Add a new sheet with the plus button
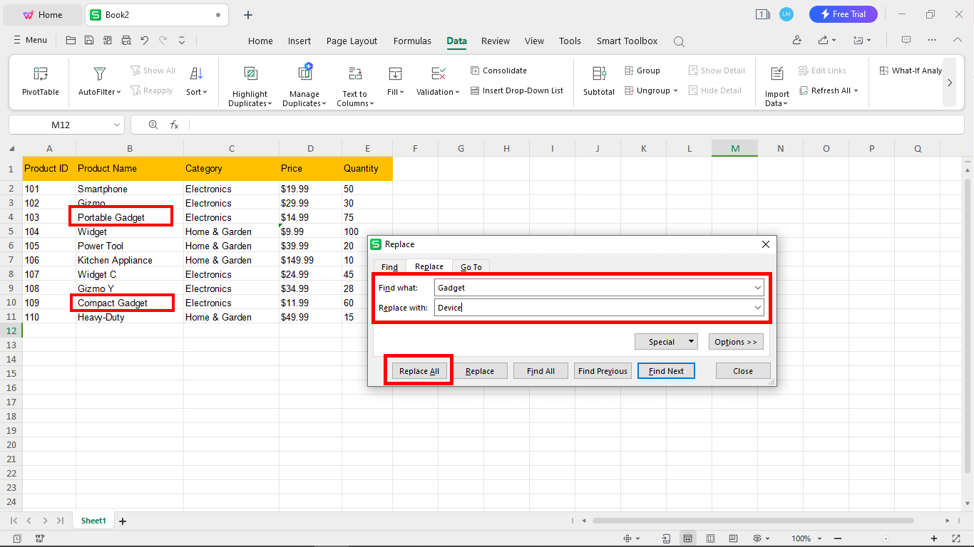The image size is (974, 547). [x=122, y=521]
